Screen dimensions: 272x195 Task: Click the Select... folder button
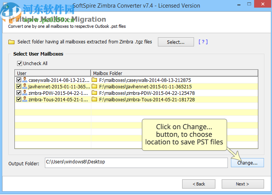pyautogui.click(x=176, y=42)
